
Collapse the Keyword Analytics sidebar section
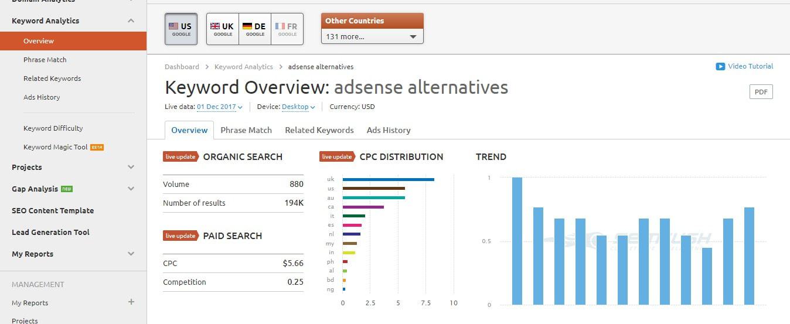pyautogui.click(x=131, y=21)
